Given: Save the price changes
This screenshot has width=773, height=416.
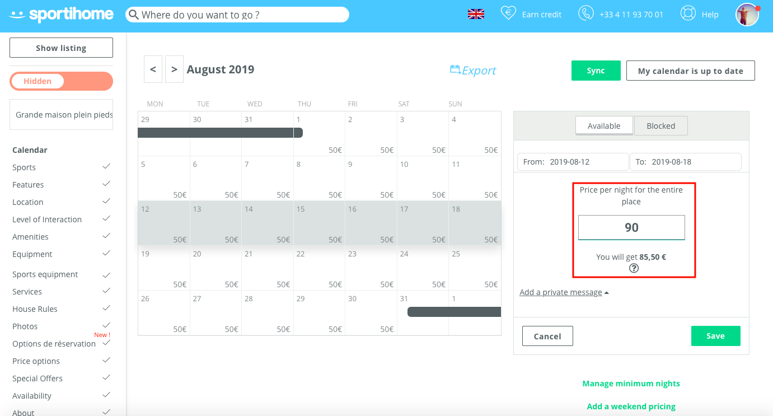Looking at the screenshot, I should pyautogui.click(x=716, y=336).
